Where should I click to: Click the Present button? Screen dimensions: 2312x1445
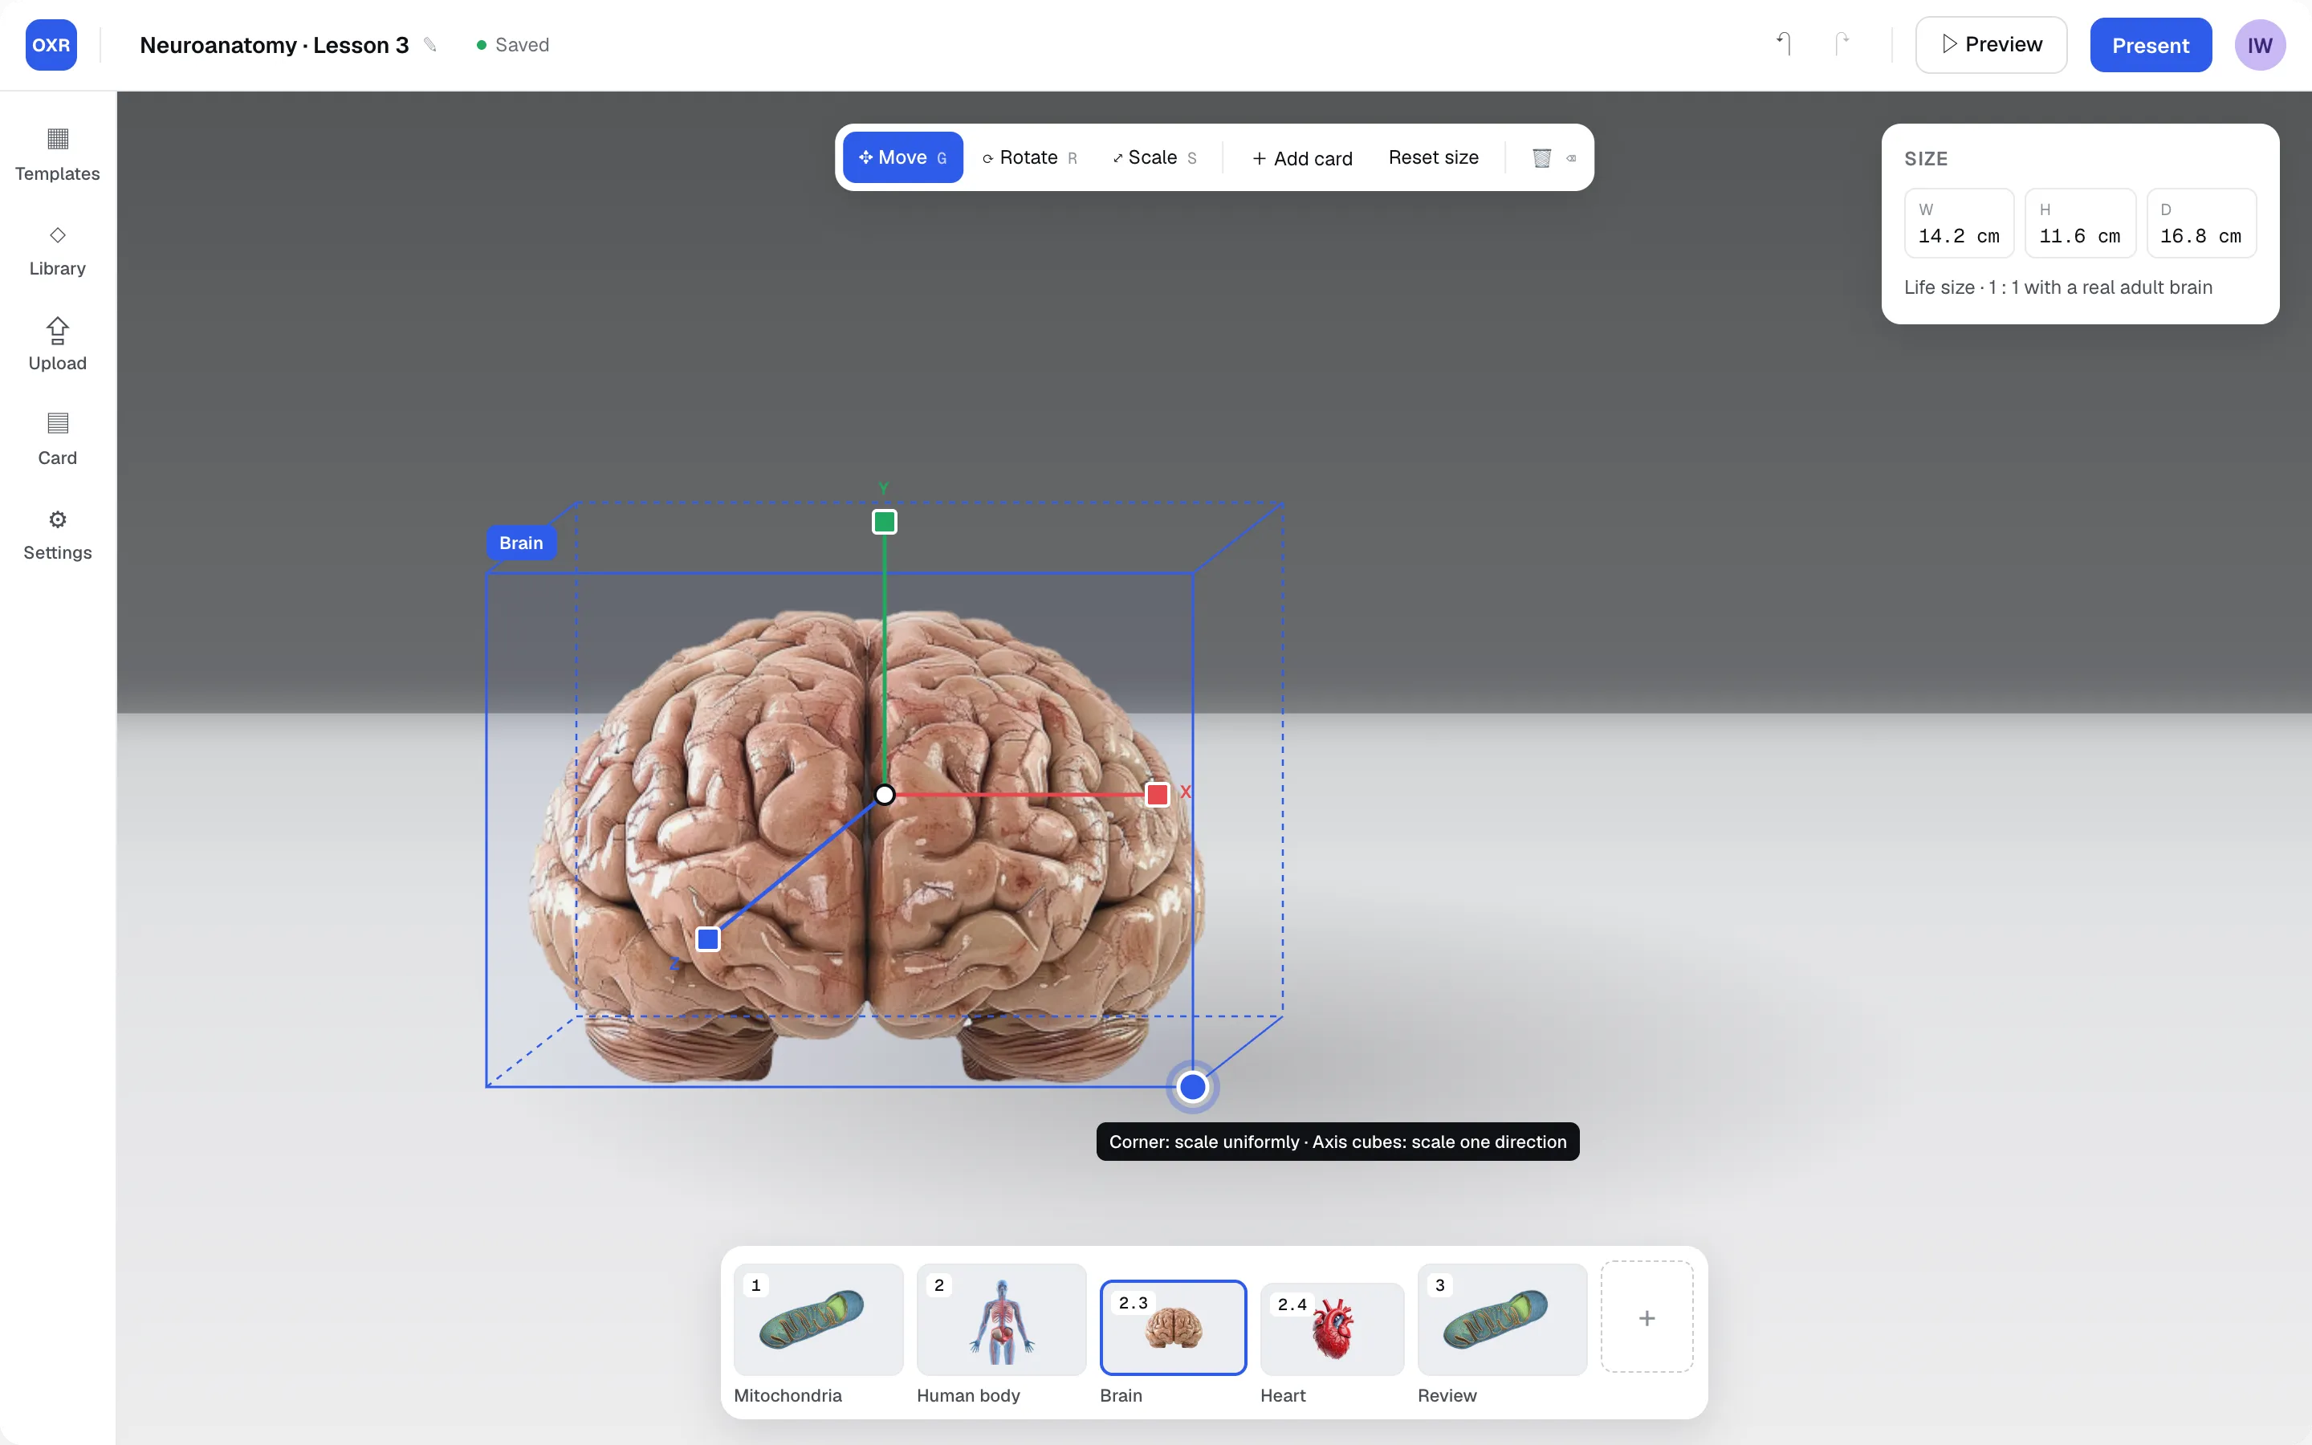(x=2151, y=45)
